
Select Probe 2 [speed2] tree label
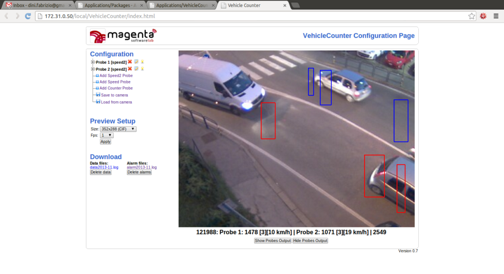(111, 69)
